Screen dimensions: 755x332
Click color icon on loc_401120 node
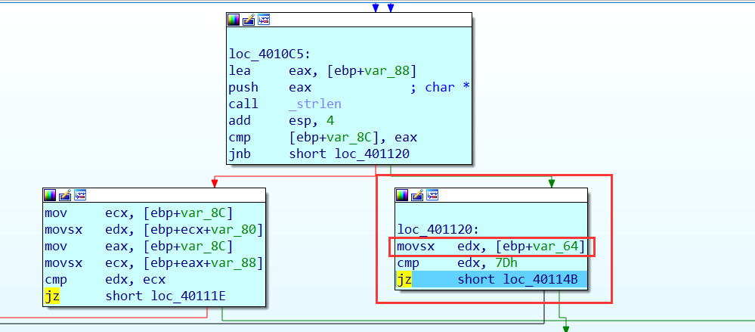(402, 195)
